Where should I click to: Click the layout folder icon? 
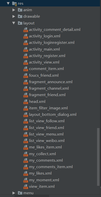point(20,23)
